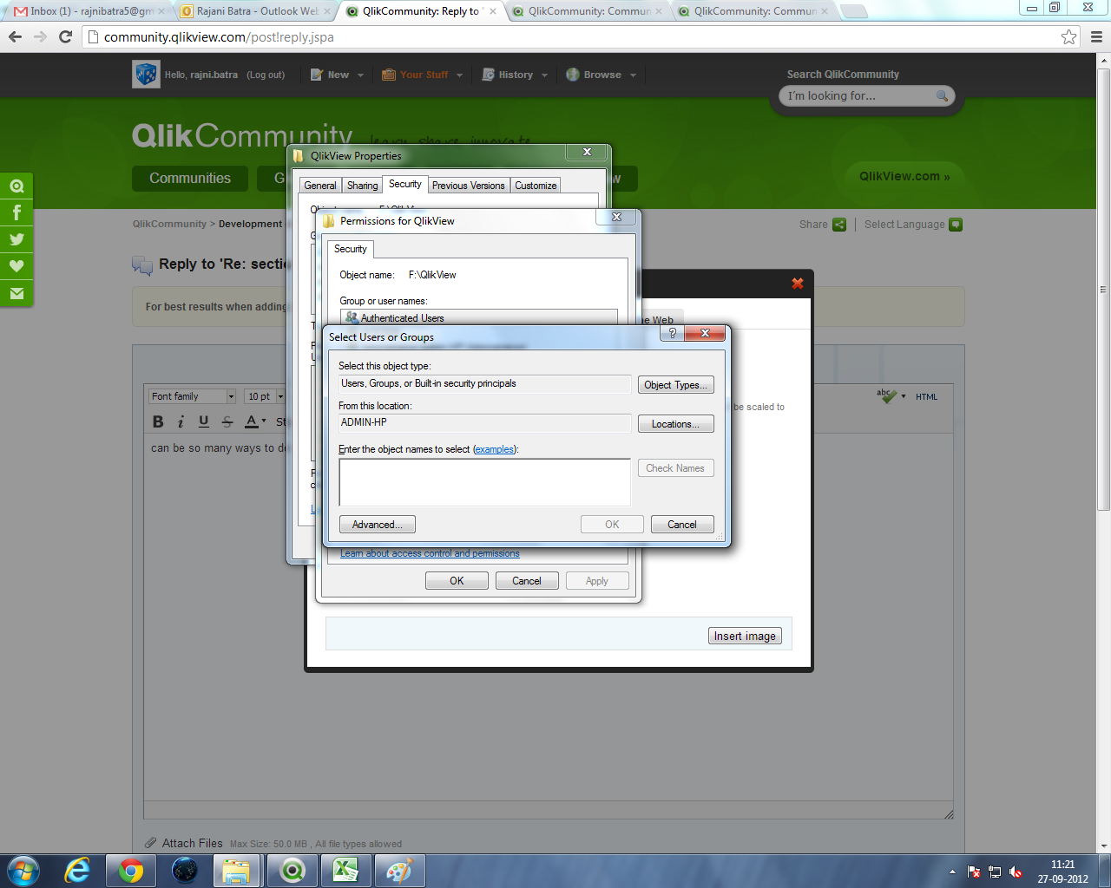Click Cancel in Permissions for QlikView dialog
The height and width of the screenshot is (888, 1111).
tap(527, 581)
